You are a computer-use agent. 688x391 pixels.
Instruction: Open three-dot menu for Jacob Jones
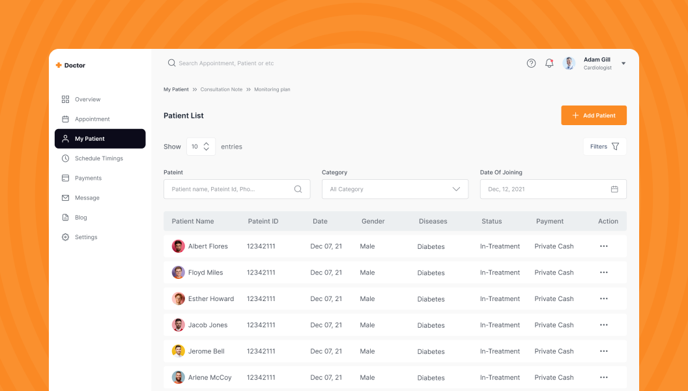click(x=603, y=325)
